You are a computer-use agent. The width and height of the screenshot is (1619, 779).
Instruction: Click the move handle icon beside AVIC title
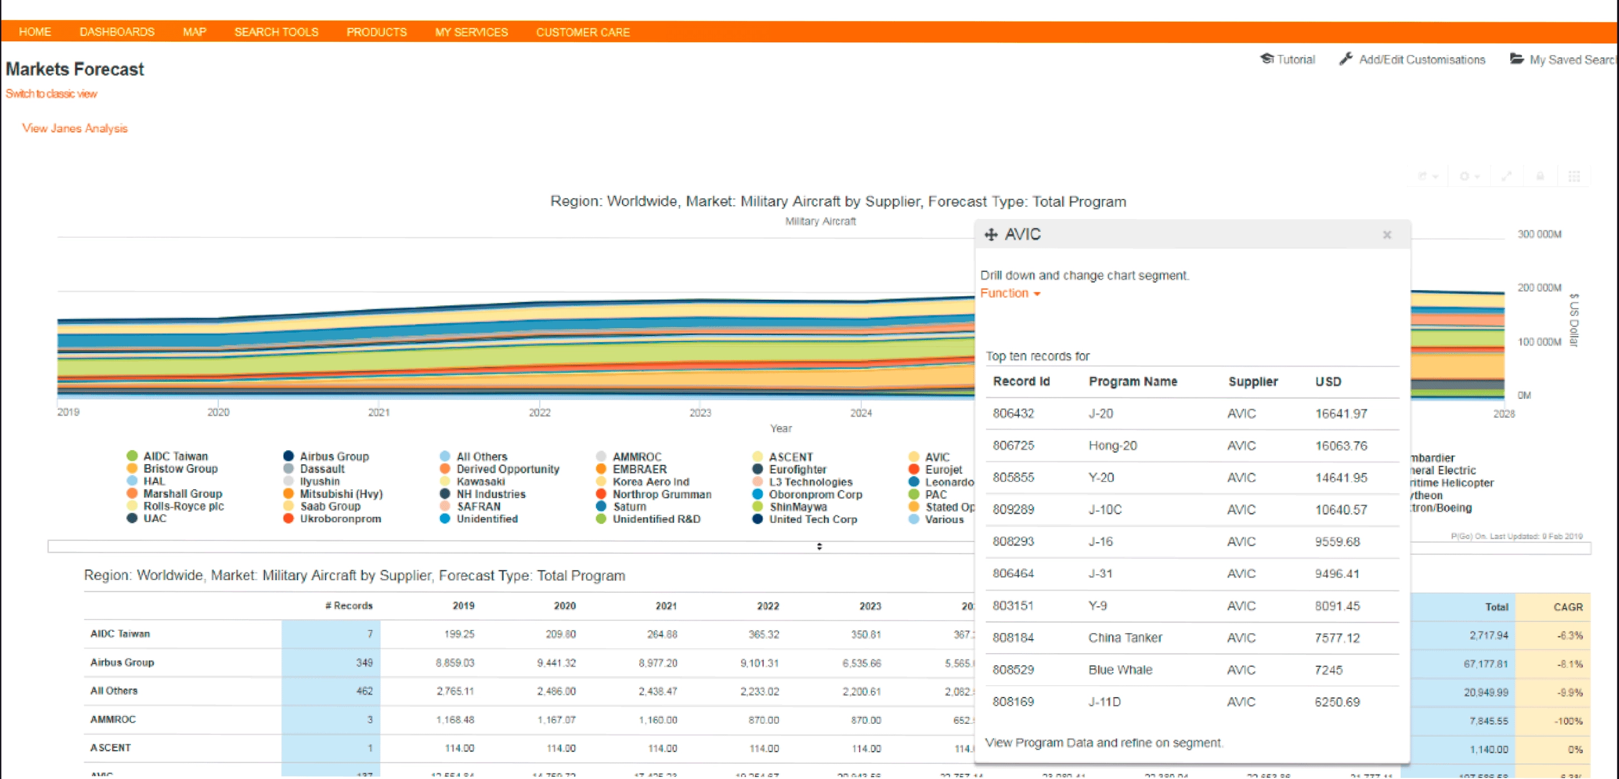991,235
